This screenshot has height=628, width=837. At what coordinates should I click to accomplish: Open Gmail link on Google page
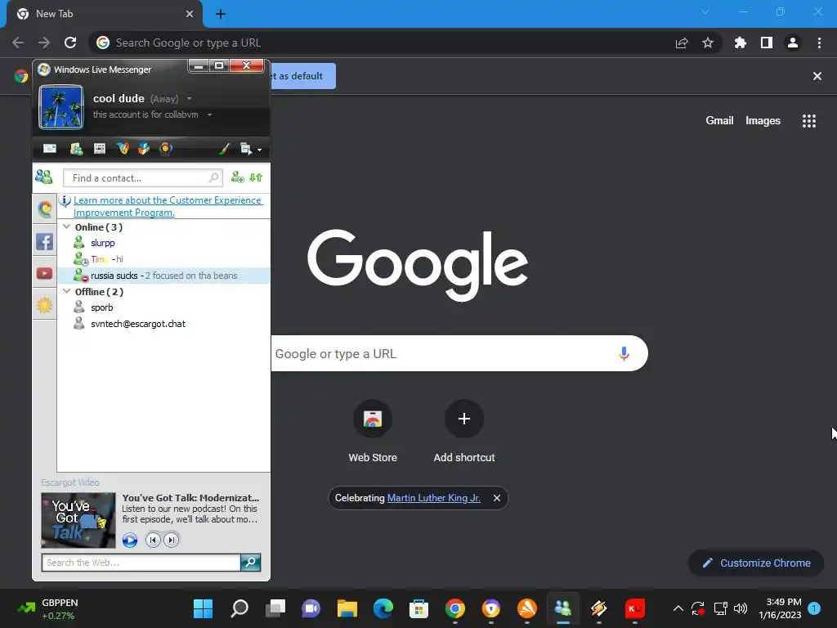[719, 121]
